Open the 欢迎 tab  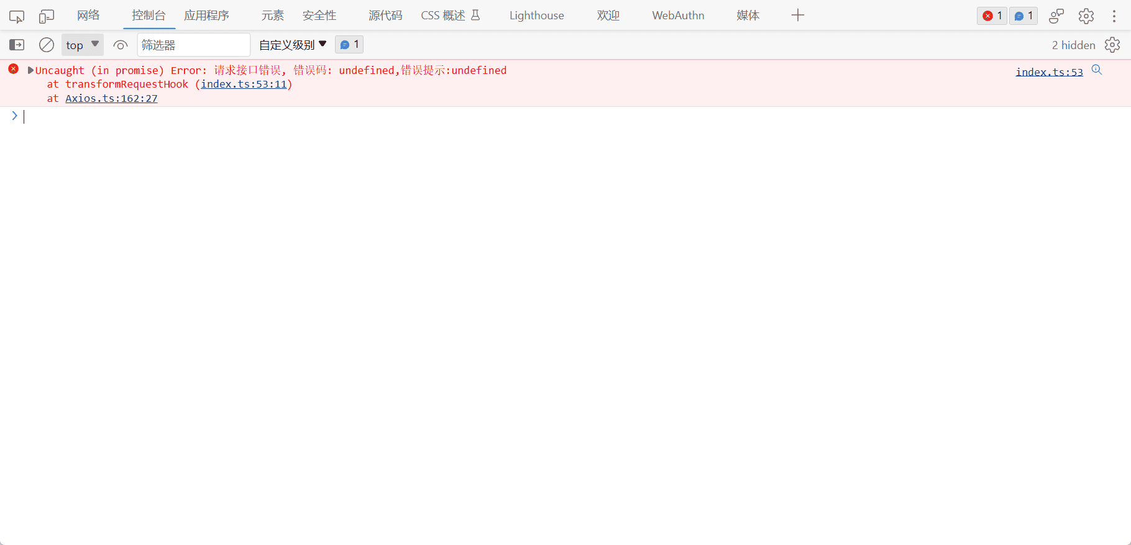608,16
